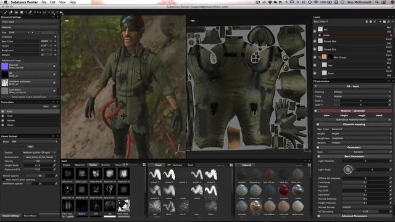Select the Eraser tool in top toolbar
The width and height of the screenshot is (395, 222).
click(11, 12)
